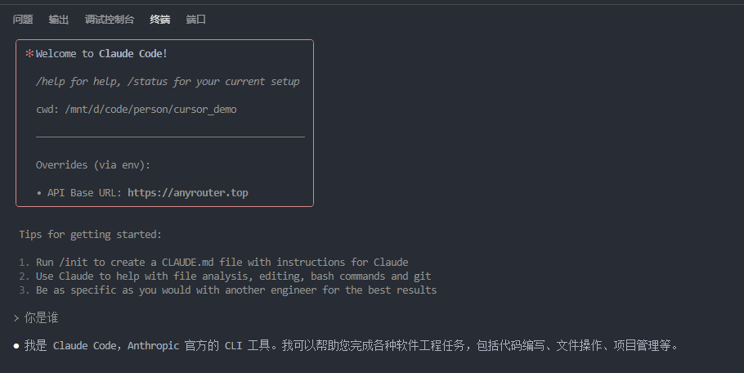The height and width of the screenshot is (373, 744).
Task: Open the 问题 tab
Action: click(22, 20)
